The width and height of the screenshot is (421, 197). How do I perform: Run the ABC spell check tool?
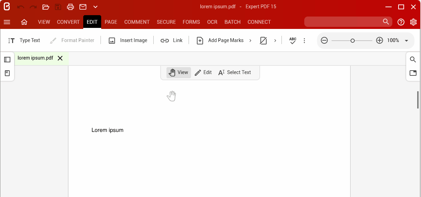293,40
